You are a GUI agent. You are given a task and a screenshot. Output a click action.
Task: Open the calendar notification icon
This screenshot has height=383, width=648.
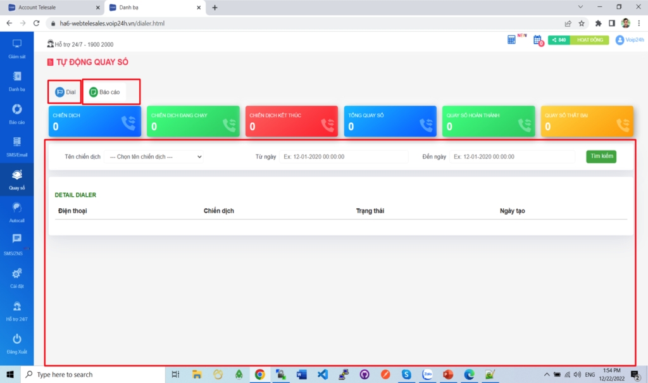pyautogui.click(x=537, y=41)
